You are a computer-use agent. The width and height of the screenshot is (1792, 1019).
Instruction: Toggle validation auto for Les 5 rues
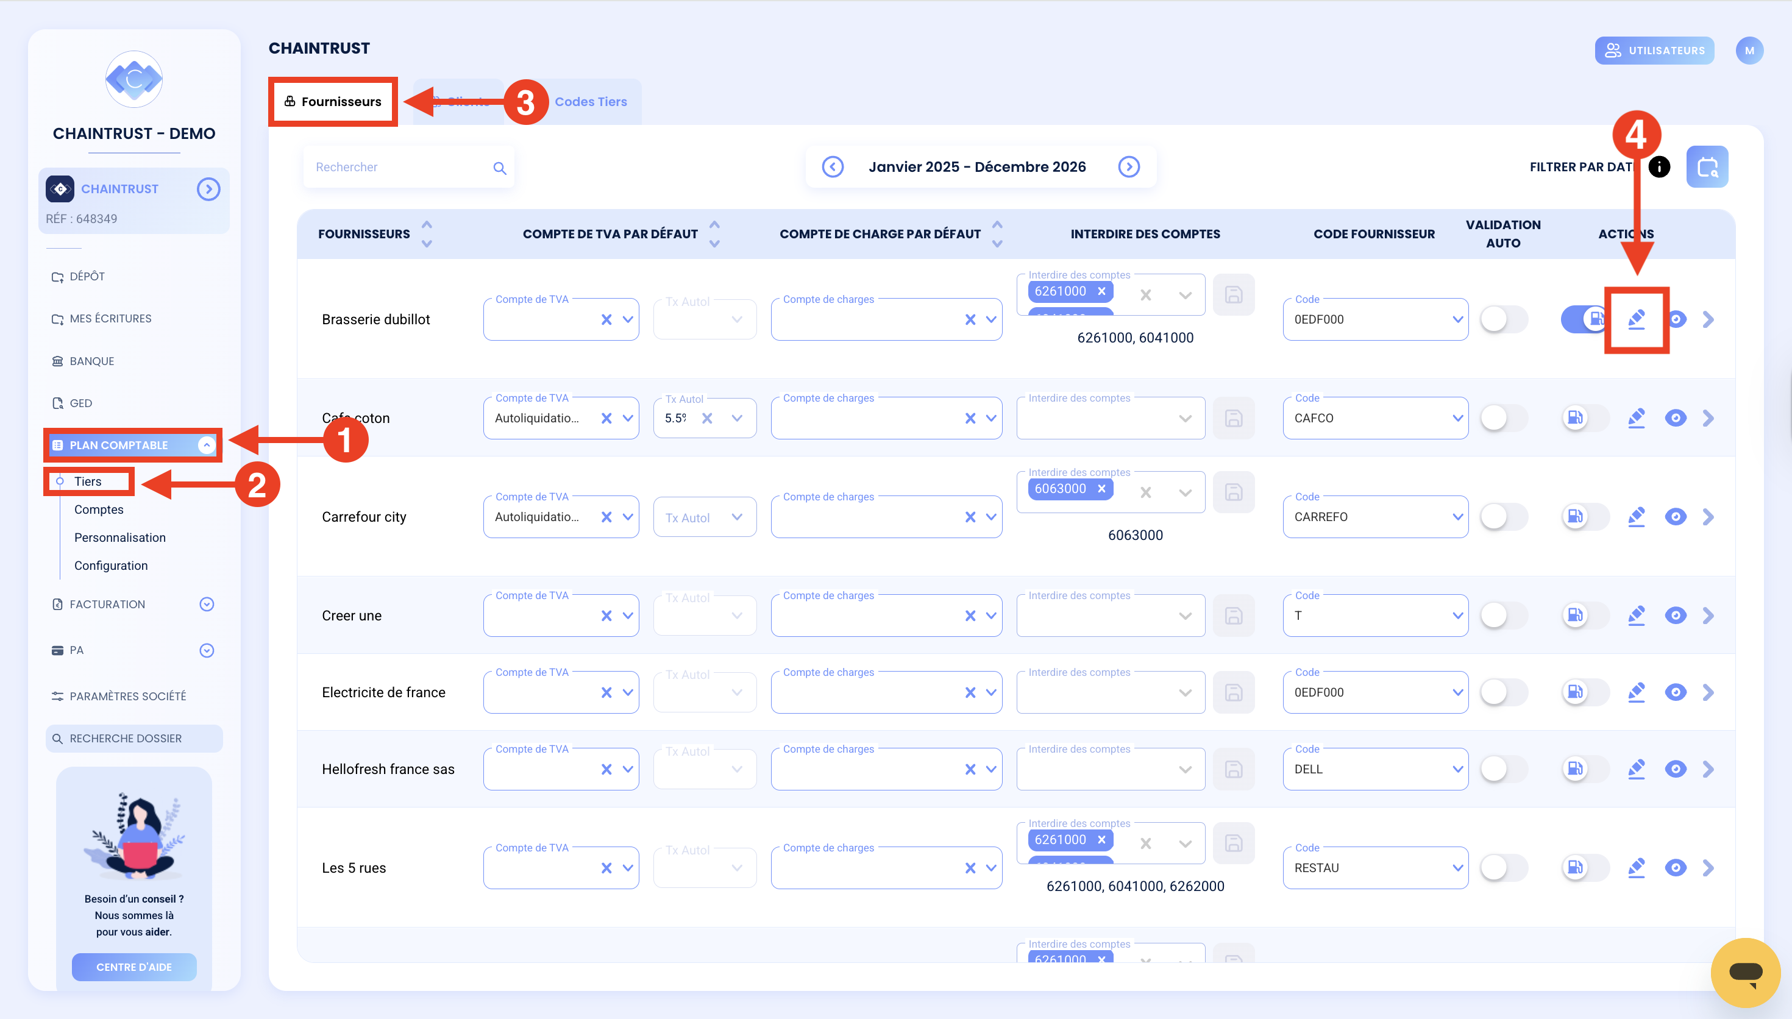coord(1503,868)
